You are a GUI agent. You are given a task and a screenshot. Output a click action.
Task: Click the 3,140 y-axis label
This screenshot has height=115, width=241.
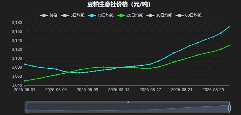coord(17,41)
